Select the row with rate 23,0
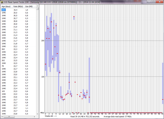This screenshot has height=119, width=164. point(18,74)
